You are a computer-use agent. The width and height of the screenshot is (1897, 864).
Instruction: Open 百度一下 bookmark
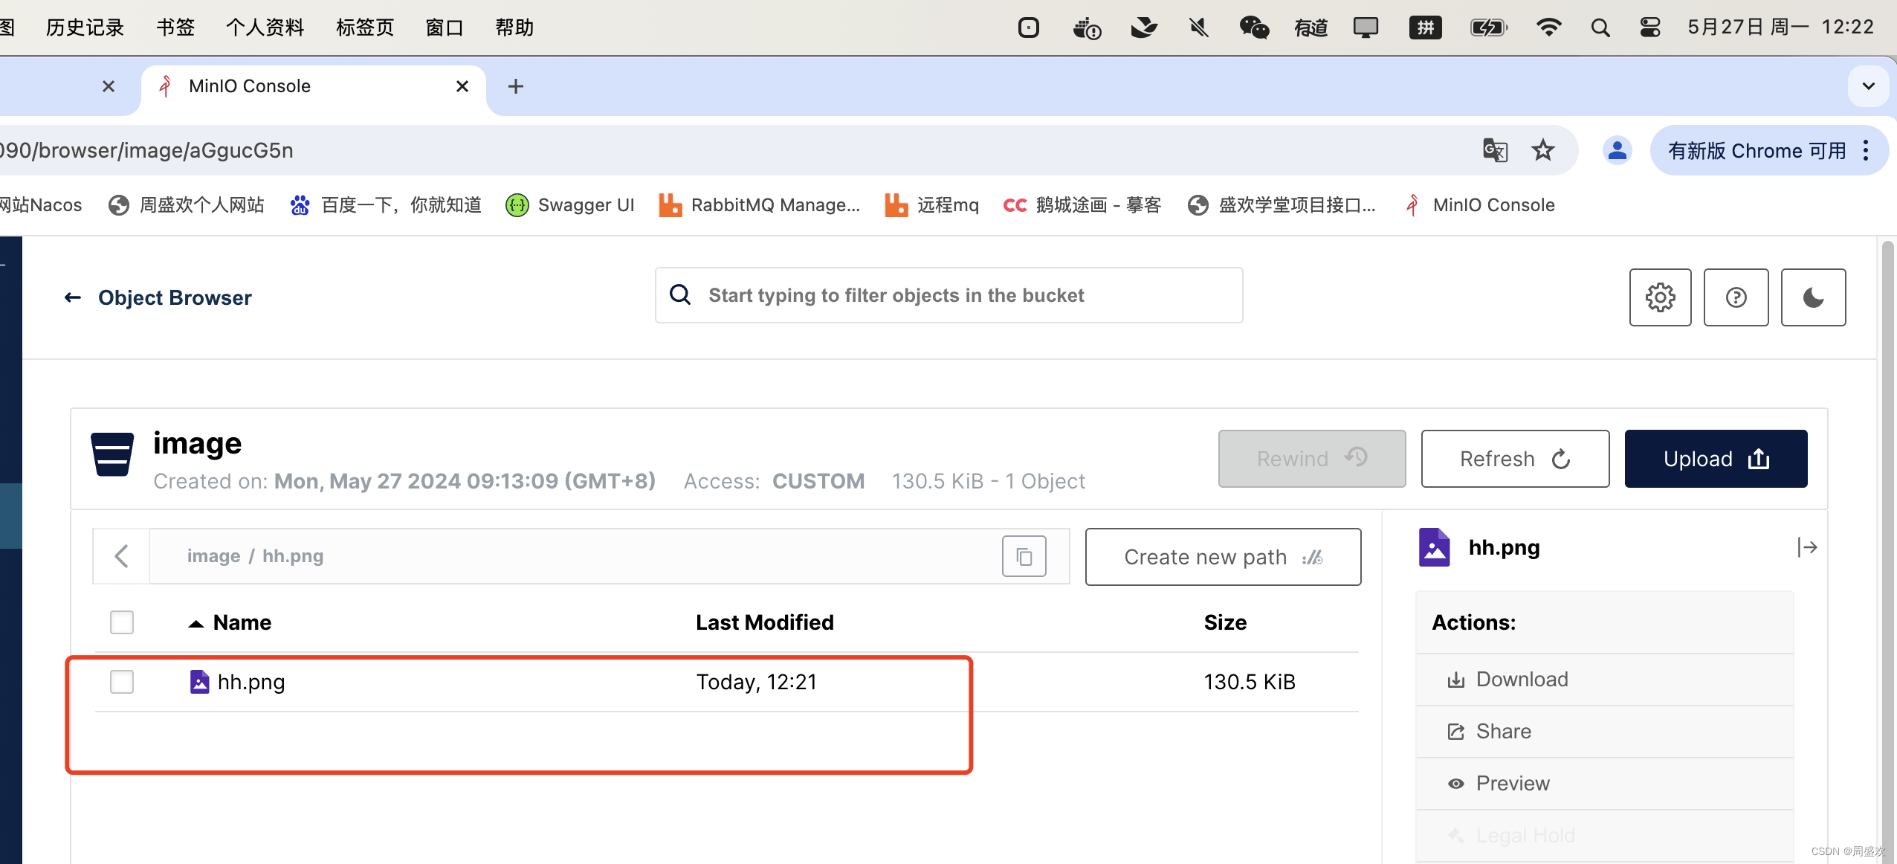point(385,204)
